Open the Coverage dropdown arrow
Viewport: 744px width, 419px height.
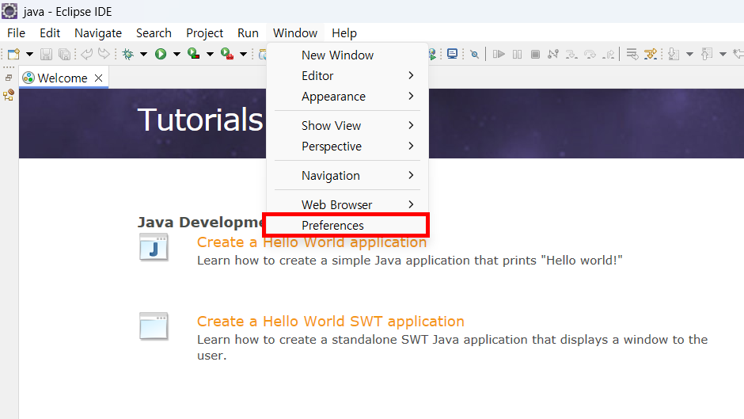point(210,54)
